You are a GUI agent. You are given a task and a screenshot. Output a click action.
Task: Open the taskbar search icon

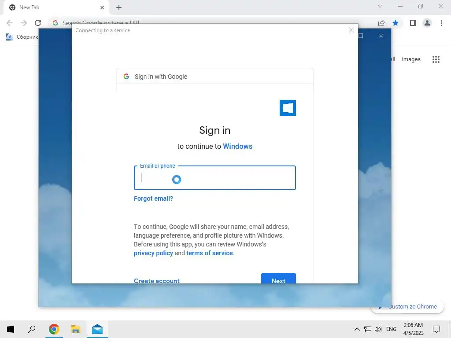click(x=32, y=329)
